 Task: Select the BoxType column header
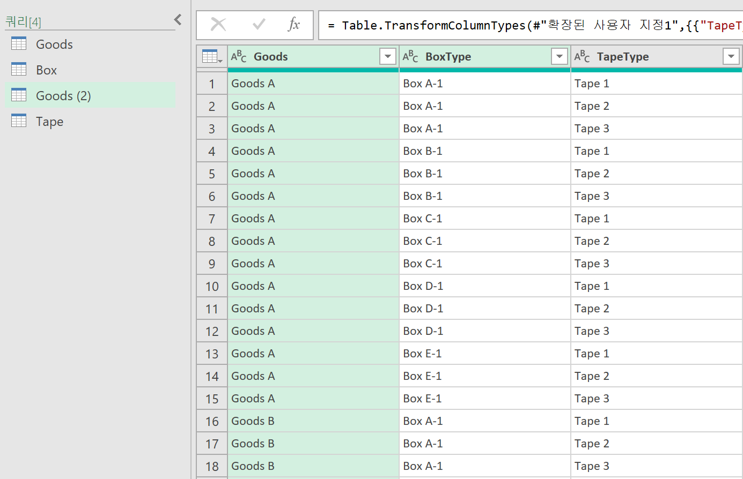click(485, 56)
